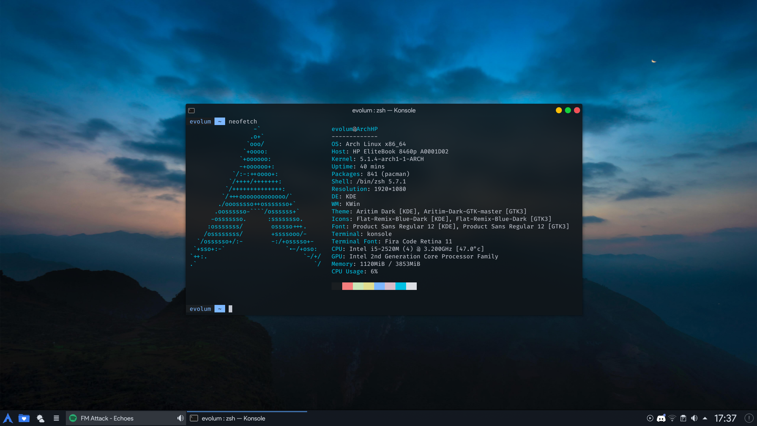Image resolution: width=757 pixels, height=426 pixels.
Task: Click the 'neofetch' command text
Action: (x=243, y=121)
